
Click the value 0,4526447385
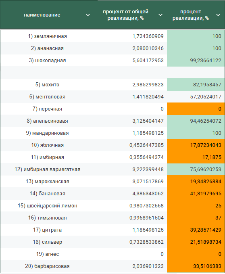click(x=146, y=145)
